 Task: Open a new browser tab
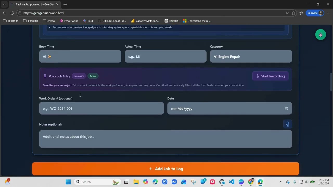pyautogui.click(x=65, y=4)
